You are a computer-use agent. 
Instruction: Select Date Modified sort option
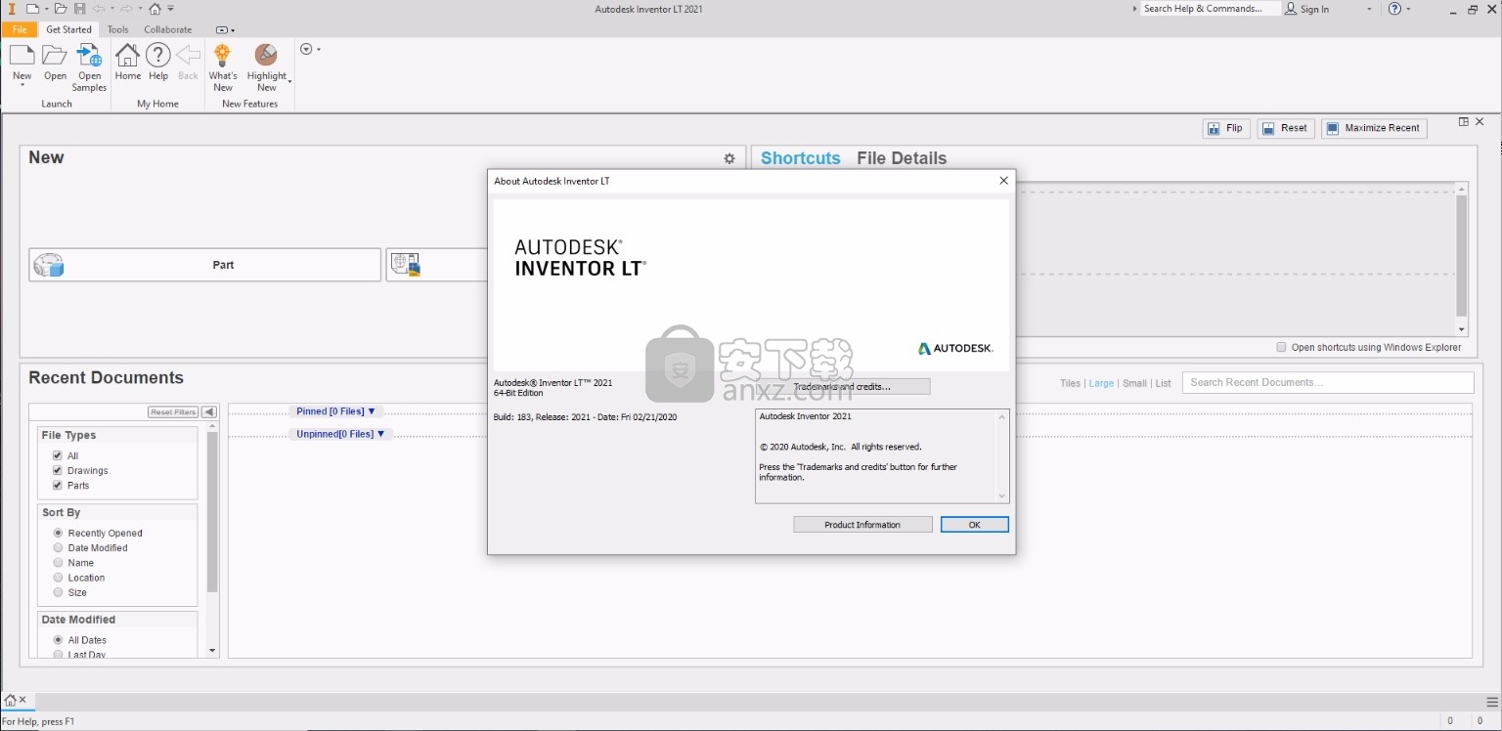point(58,547)
